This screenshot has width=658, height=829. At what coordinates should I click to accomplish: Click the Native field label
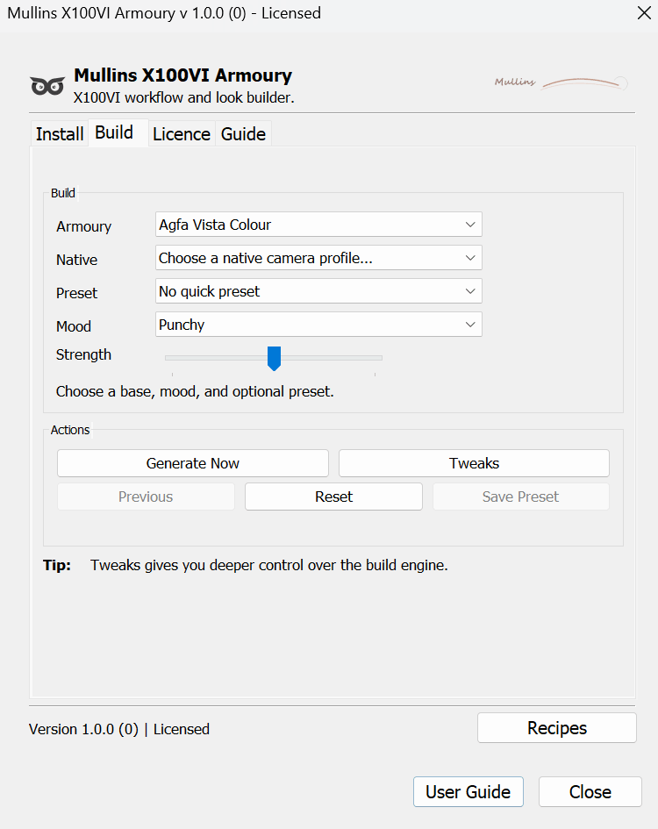point(76,260)
